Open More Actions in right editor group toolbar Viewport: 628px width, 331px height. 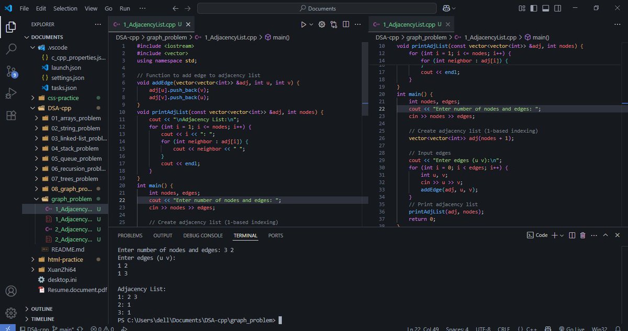coord(616,24)
